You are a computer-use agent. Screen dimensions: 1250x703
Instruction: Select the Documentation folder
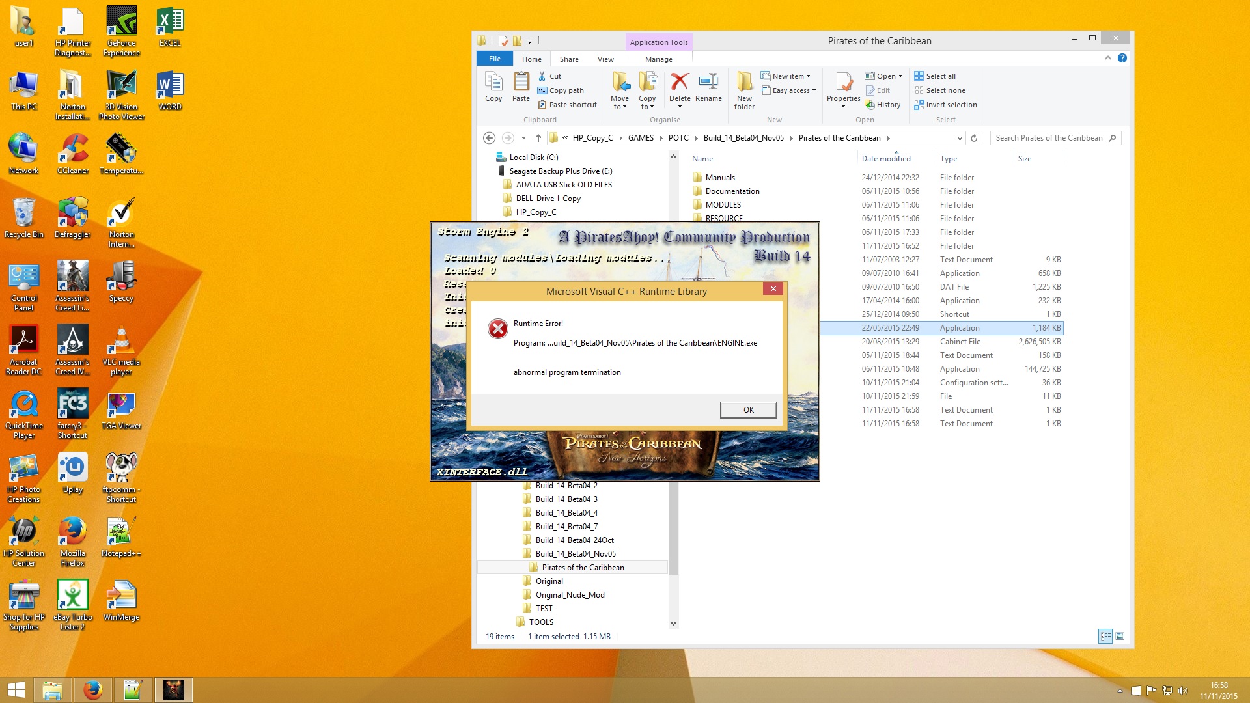point(732,191)
